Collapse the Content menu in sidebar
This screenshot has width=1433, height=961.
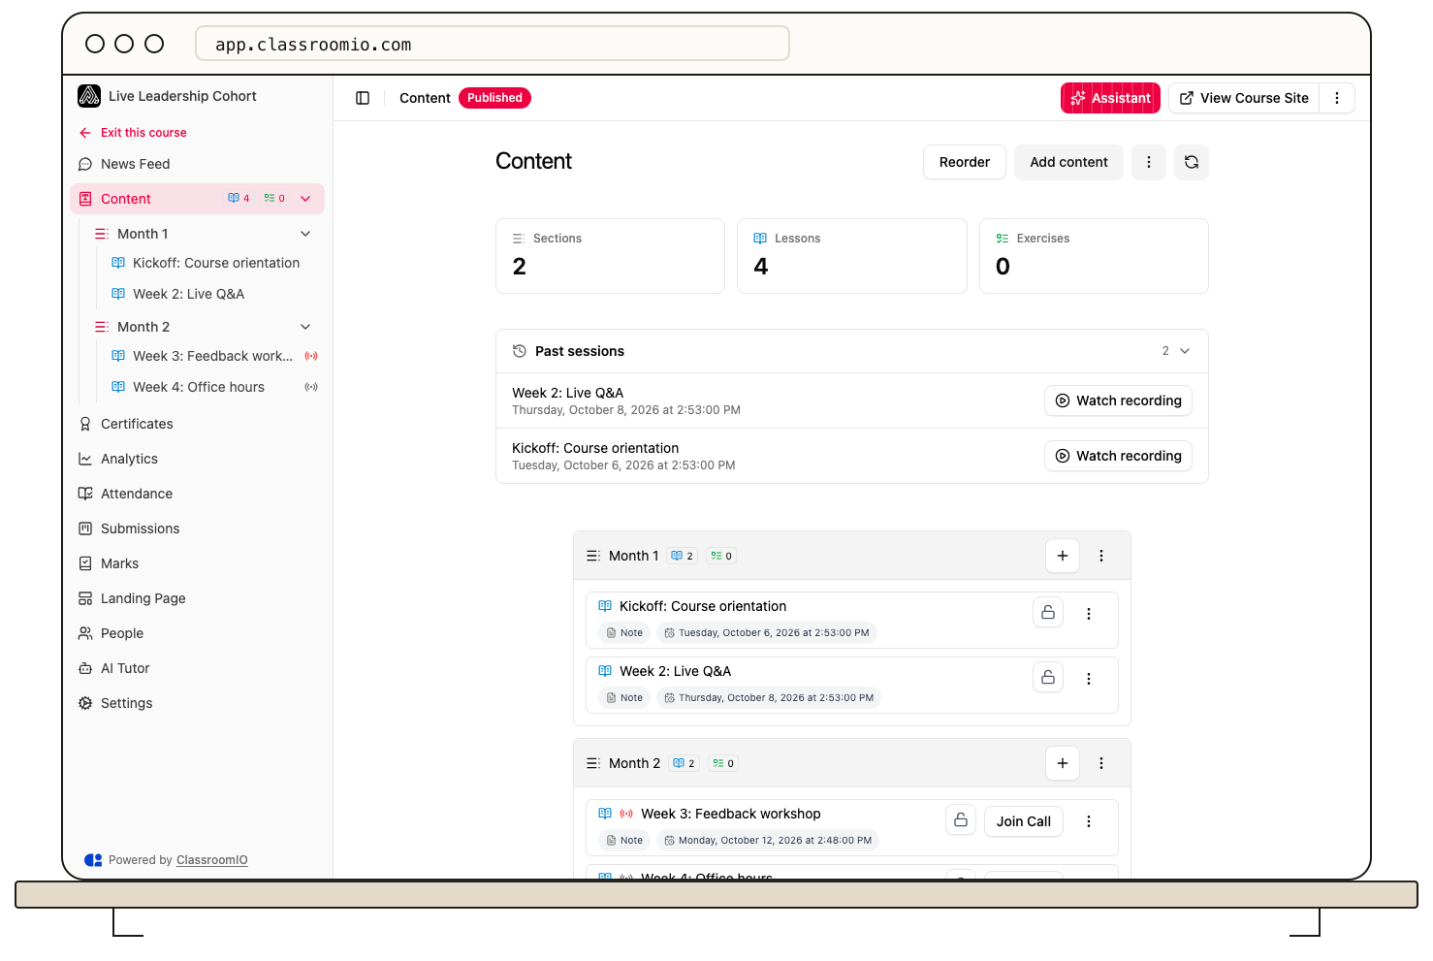(x=305, y=199)
